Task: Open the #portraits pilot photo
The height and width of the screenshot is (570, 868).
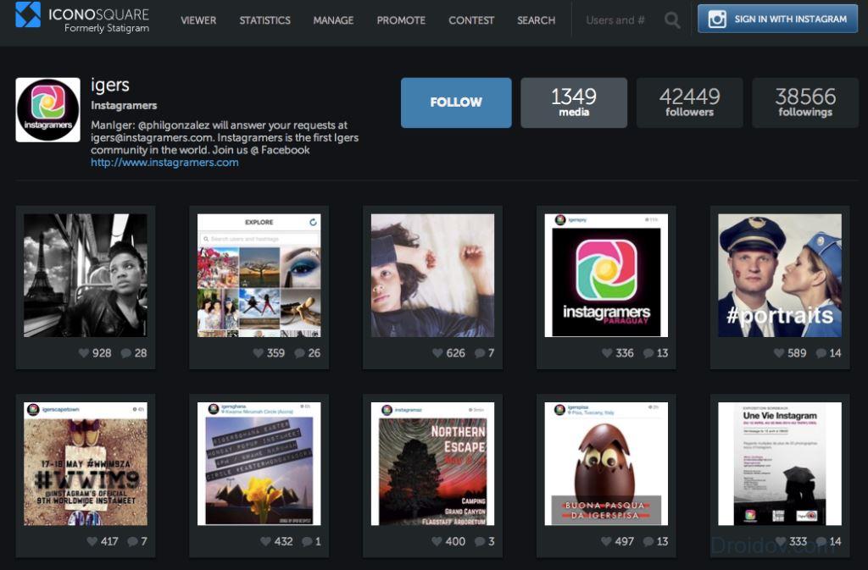Action: [780, 275]
